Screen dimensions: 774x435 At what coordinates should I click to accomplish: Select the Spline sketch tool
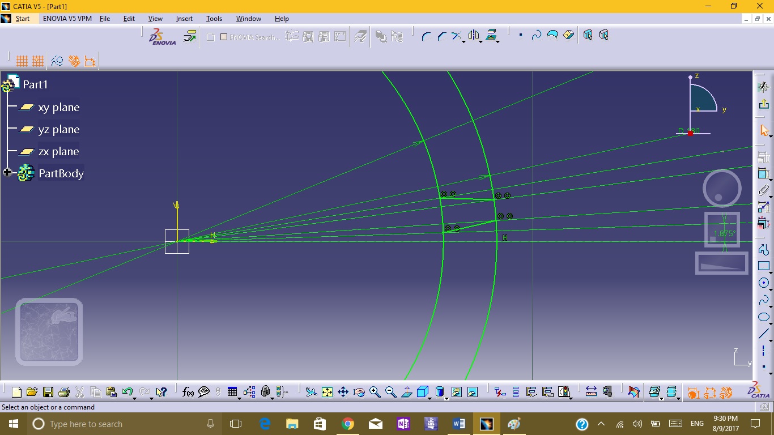coord(764,300)
